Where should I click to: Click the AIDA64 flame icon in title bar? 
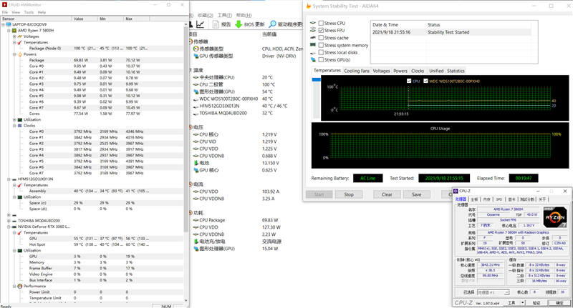click(x=309, y=6)
